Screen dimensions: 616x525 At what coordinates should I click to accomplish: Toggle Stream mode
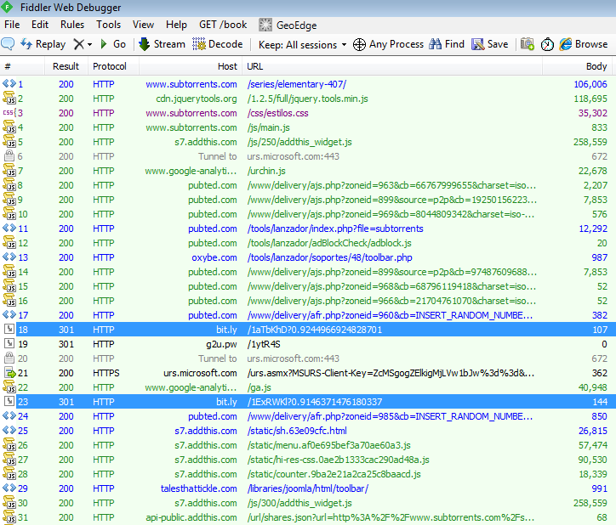click(x=162, y=44)
